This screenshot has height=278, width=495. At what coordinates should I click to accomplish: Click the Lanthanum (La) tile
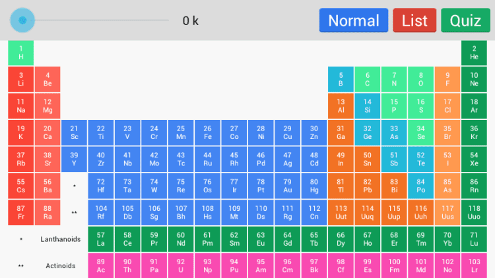[101, 238]
